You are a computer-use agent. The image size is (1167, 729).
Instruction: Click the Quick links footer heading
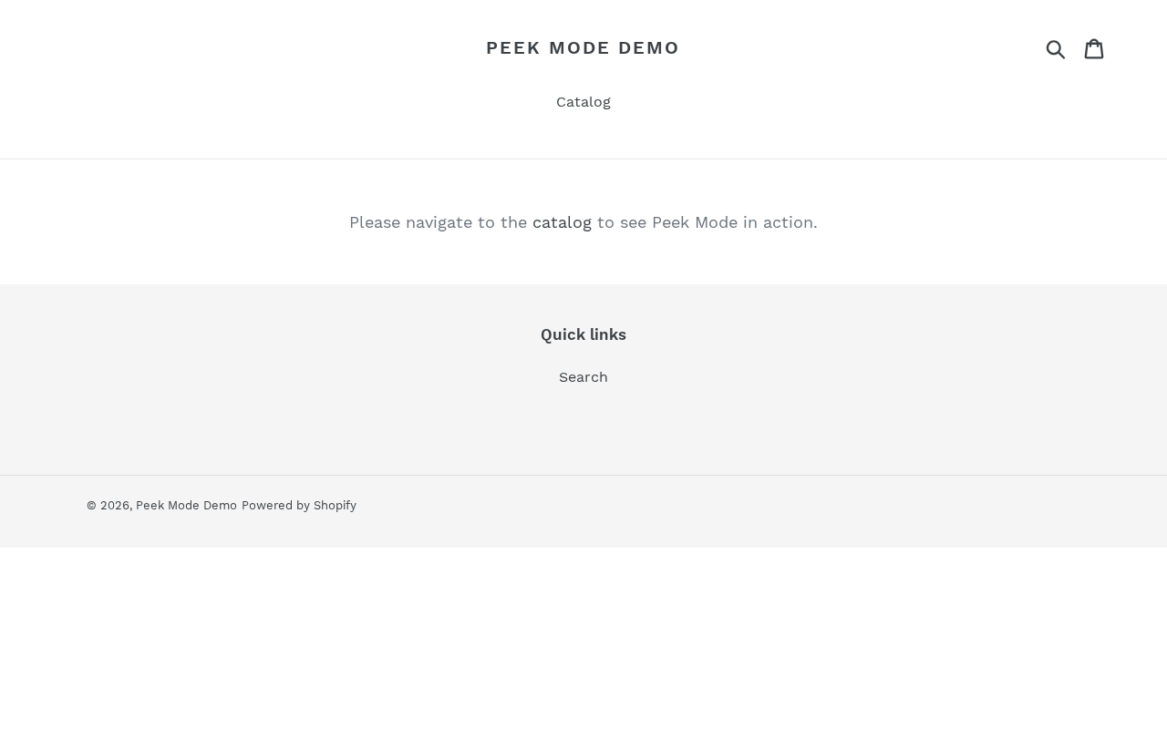click(x=583, y=334)
